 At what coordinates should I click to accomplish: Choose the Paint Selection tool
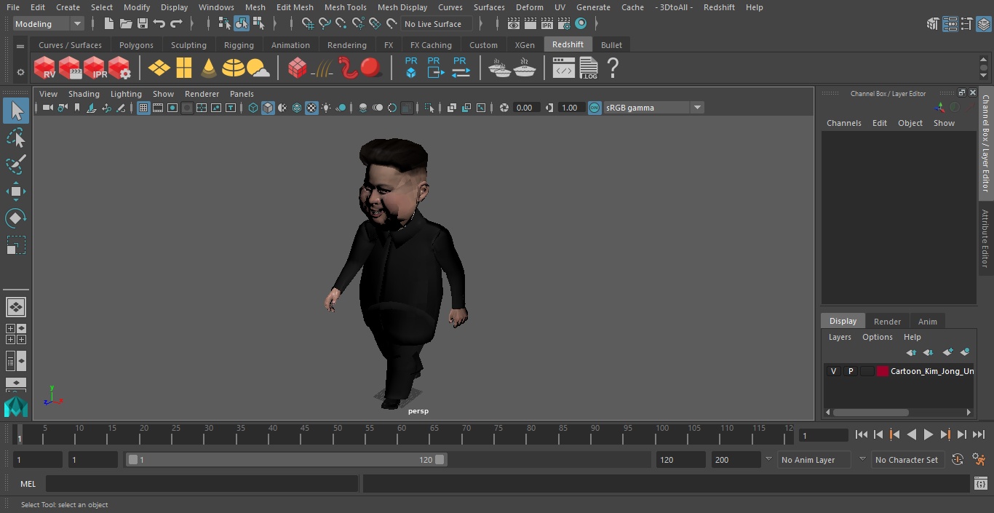[15, 164]
